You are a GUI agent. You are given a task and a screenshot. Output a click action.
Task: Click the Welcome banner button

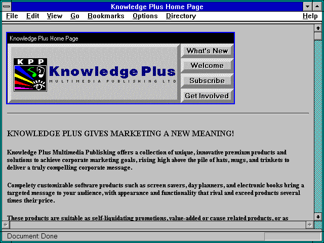click(x=207, y=65)
